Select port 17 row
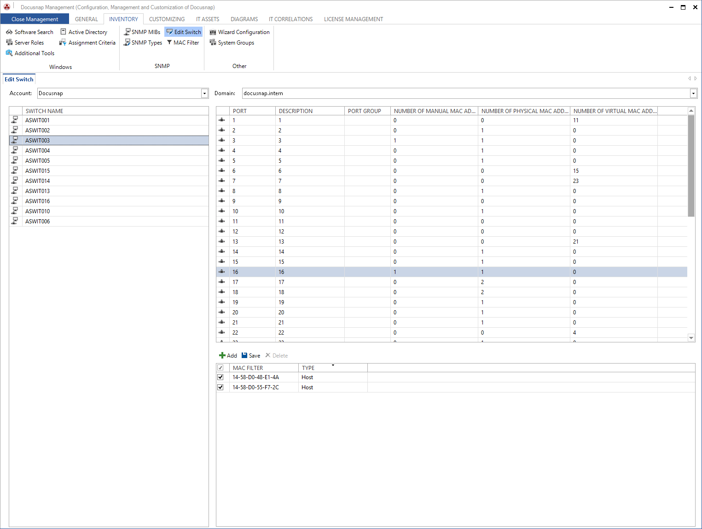 tap(452, 282)
